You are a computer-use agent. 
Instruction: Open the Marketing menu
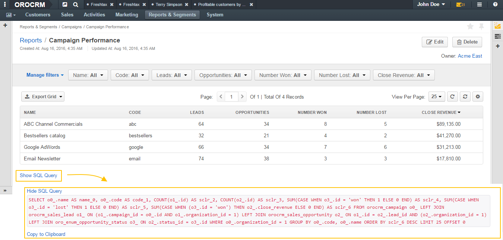click(x=127, y=15)
